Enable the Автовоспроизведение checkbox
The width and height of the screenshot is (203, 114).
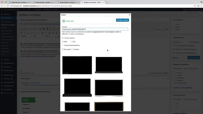pyautogui.click(x=63, y=45)
